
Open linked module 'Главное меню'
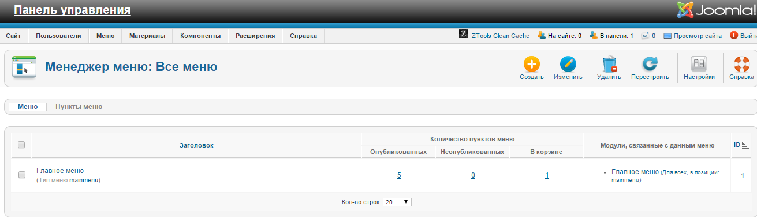point(635,171)
